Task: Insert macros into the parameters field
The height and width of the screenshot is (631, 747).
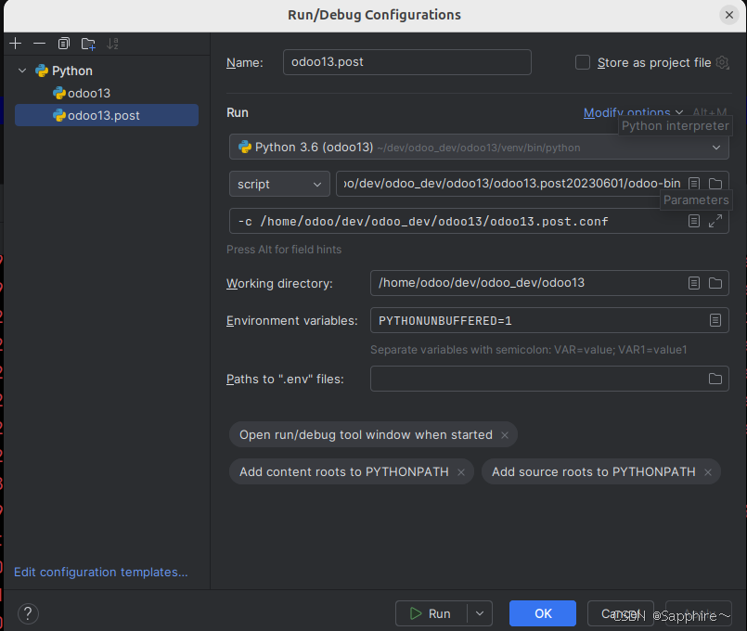Action: click(694, 221)
